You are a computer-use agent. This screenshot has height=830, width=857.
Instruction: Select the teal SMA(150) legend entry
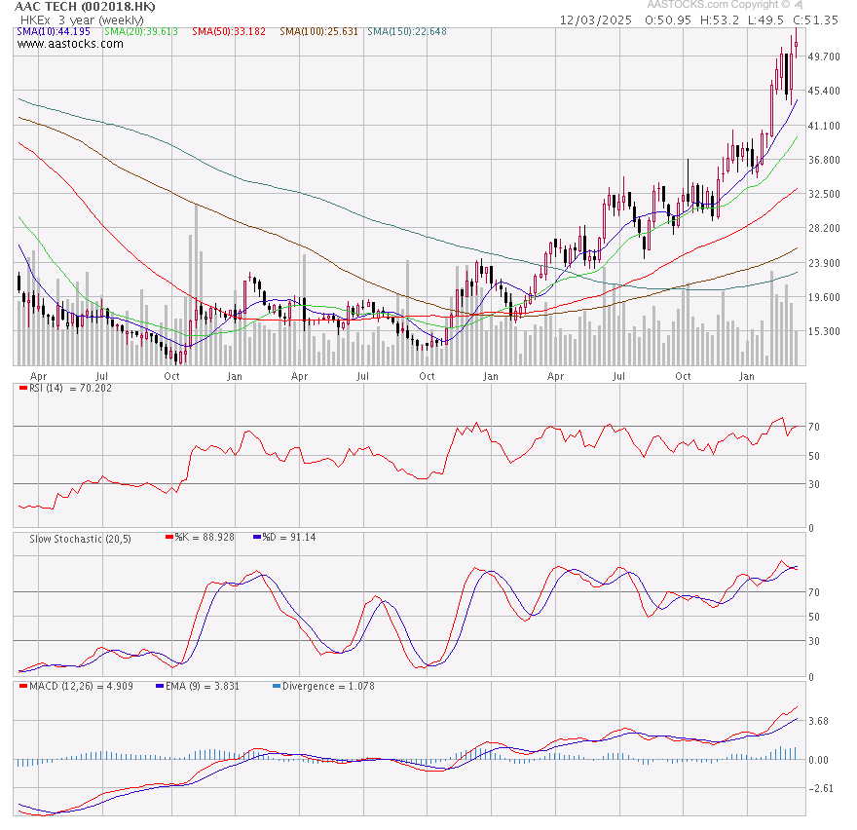[x=407, y=32]
